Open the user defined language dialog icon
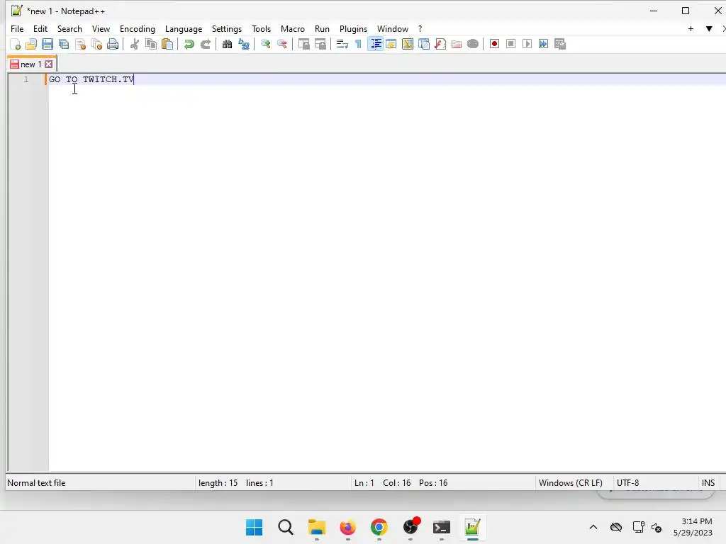The height and width of the screenshot is (544, 726). (x=391, y=44)
